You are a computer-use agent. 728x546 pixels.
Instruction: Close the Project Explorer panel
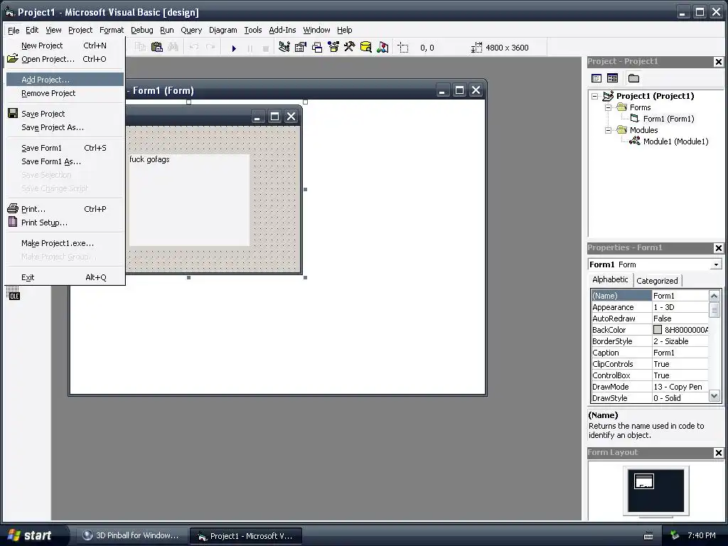[718, 62]
